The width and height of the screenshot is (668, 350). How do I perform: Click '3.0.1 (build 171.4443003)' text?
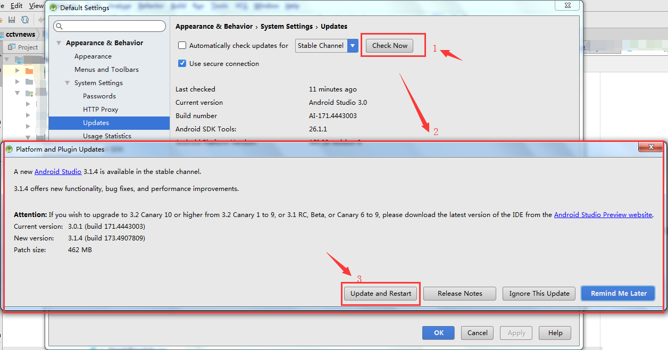pos(106,227)
